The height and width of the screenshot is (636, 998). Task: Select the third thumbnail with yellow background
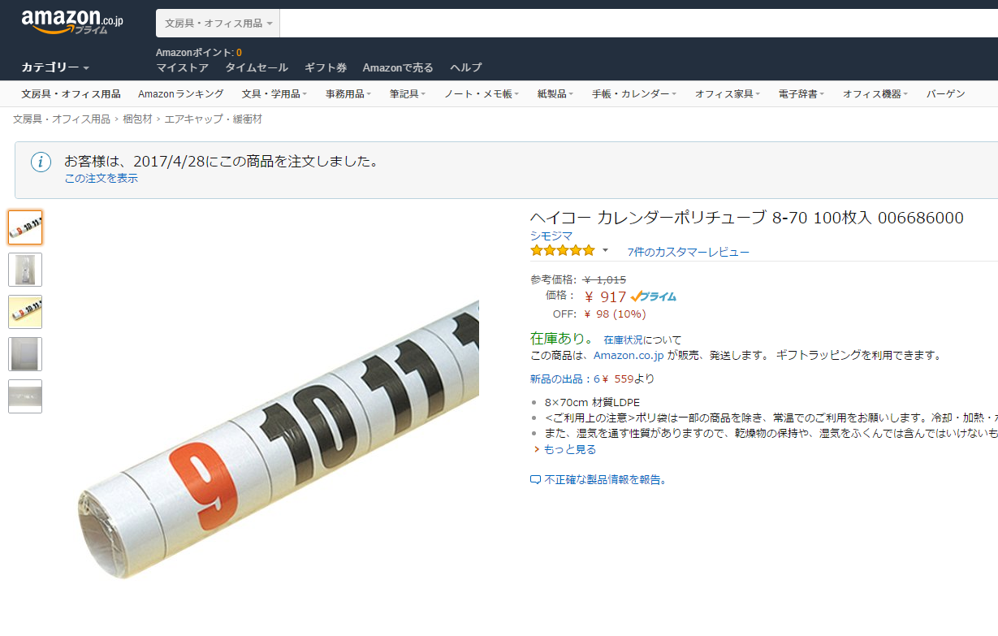(25, 312)
